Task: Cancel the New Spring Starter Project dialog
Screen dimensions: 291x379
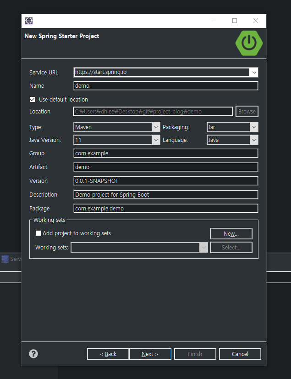Action: pyautogui.click(x=240, y=354)
